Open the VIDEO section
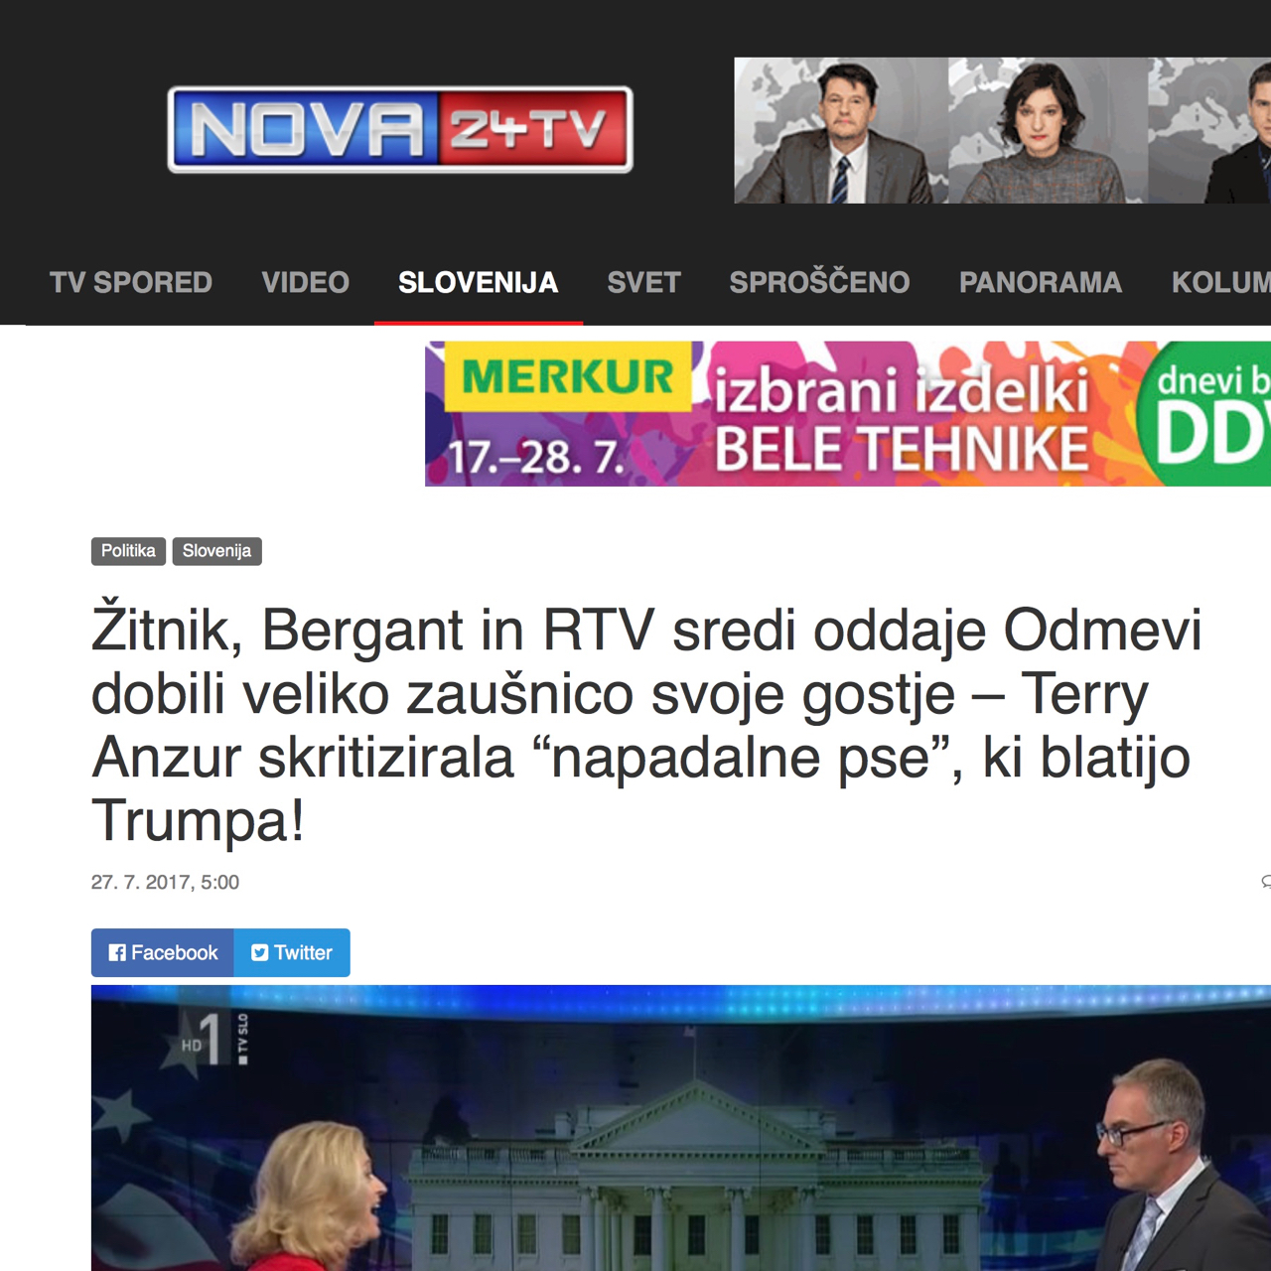This screenshot has height=1271, width=1271. pos(306,282)
